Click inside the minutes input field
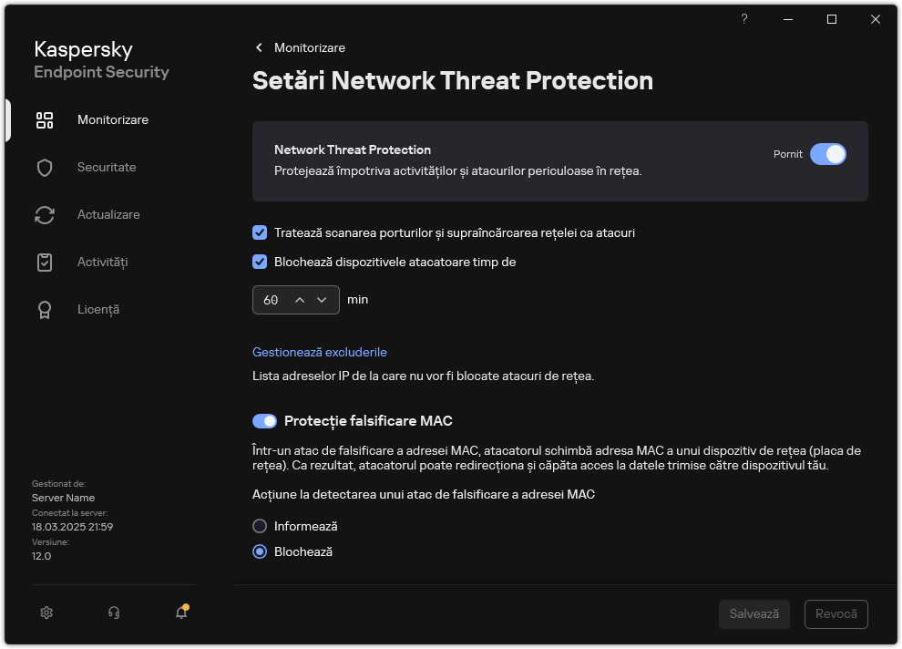 point(273,299)
